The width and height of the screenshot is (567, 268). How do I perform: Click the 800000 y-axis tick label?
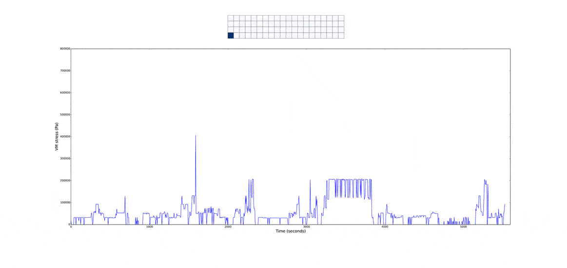[x=64, y=49]
